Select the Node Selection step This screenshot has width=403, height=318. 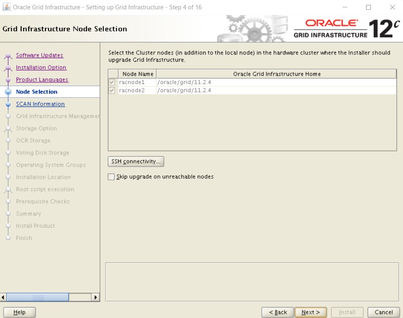[x=37, y=92]
